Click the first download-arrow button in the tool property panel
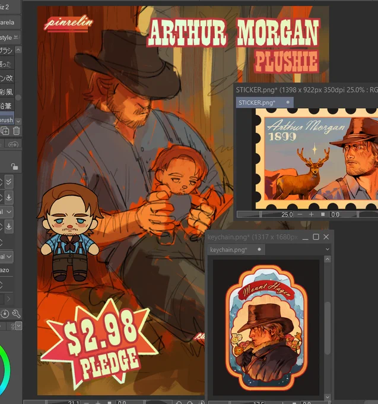This screenshot has height=404, width=378. 9,197
